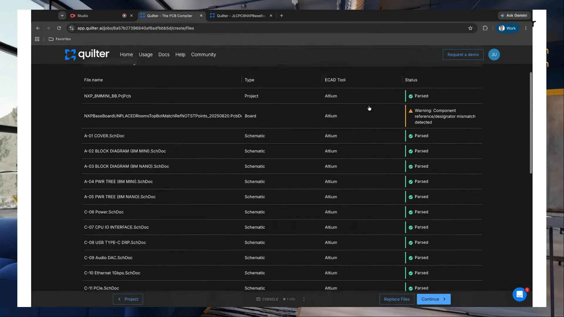This screenshot has width=564, height=317.
Task: Click Ask Gemini button
Action: [x=514, y=16]
